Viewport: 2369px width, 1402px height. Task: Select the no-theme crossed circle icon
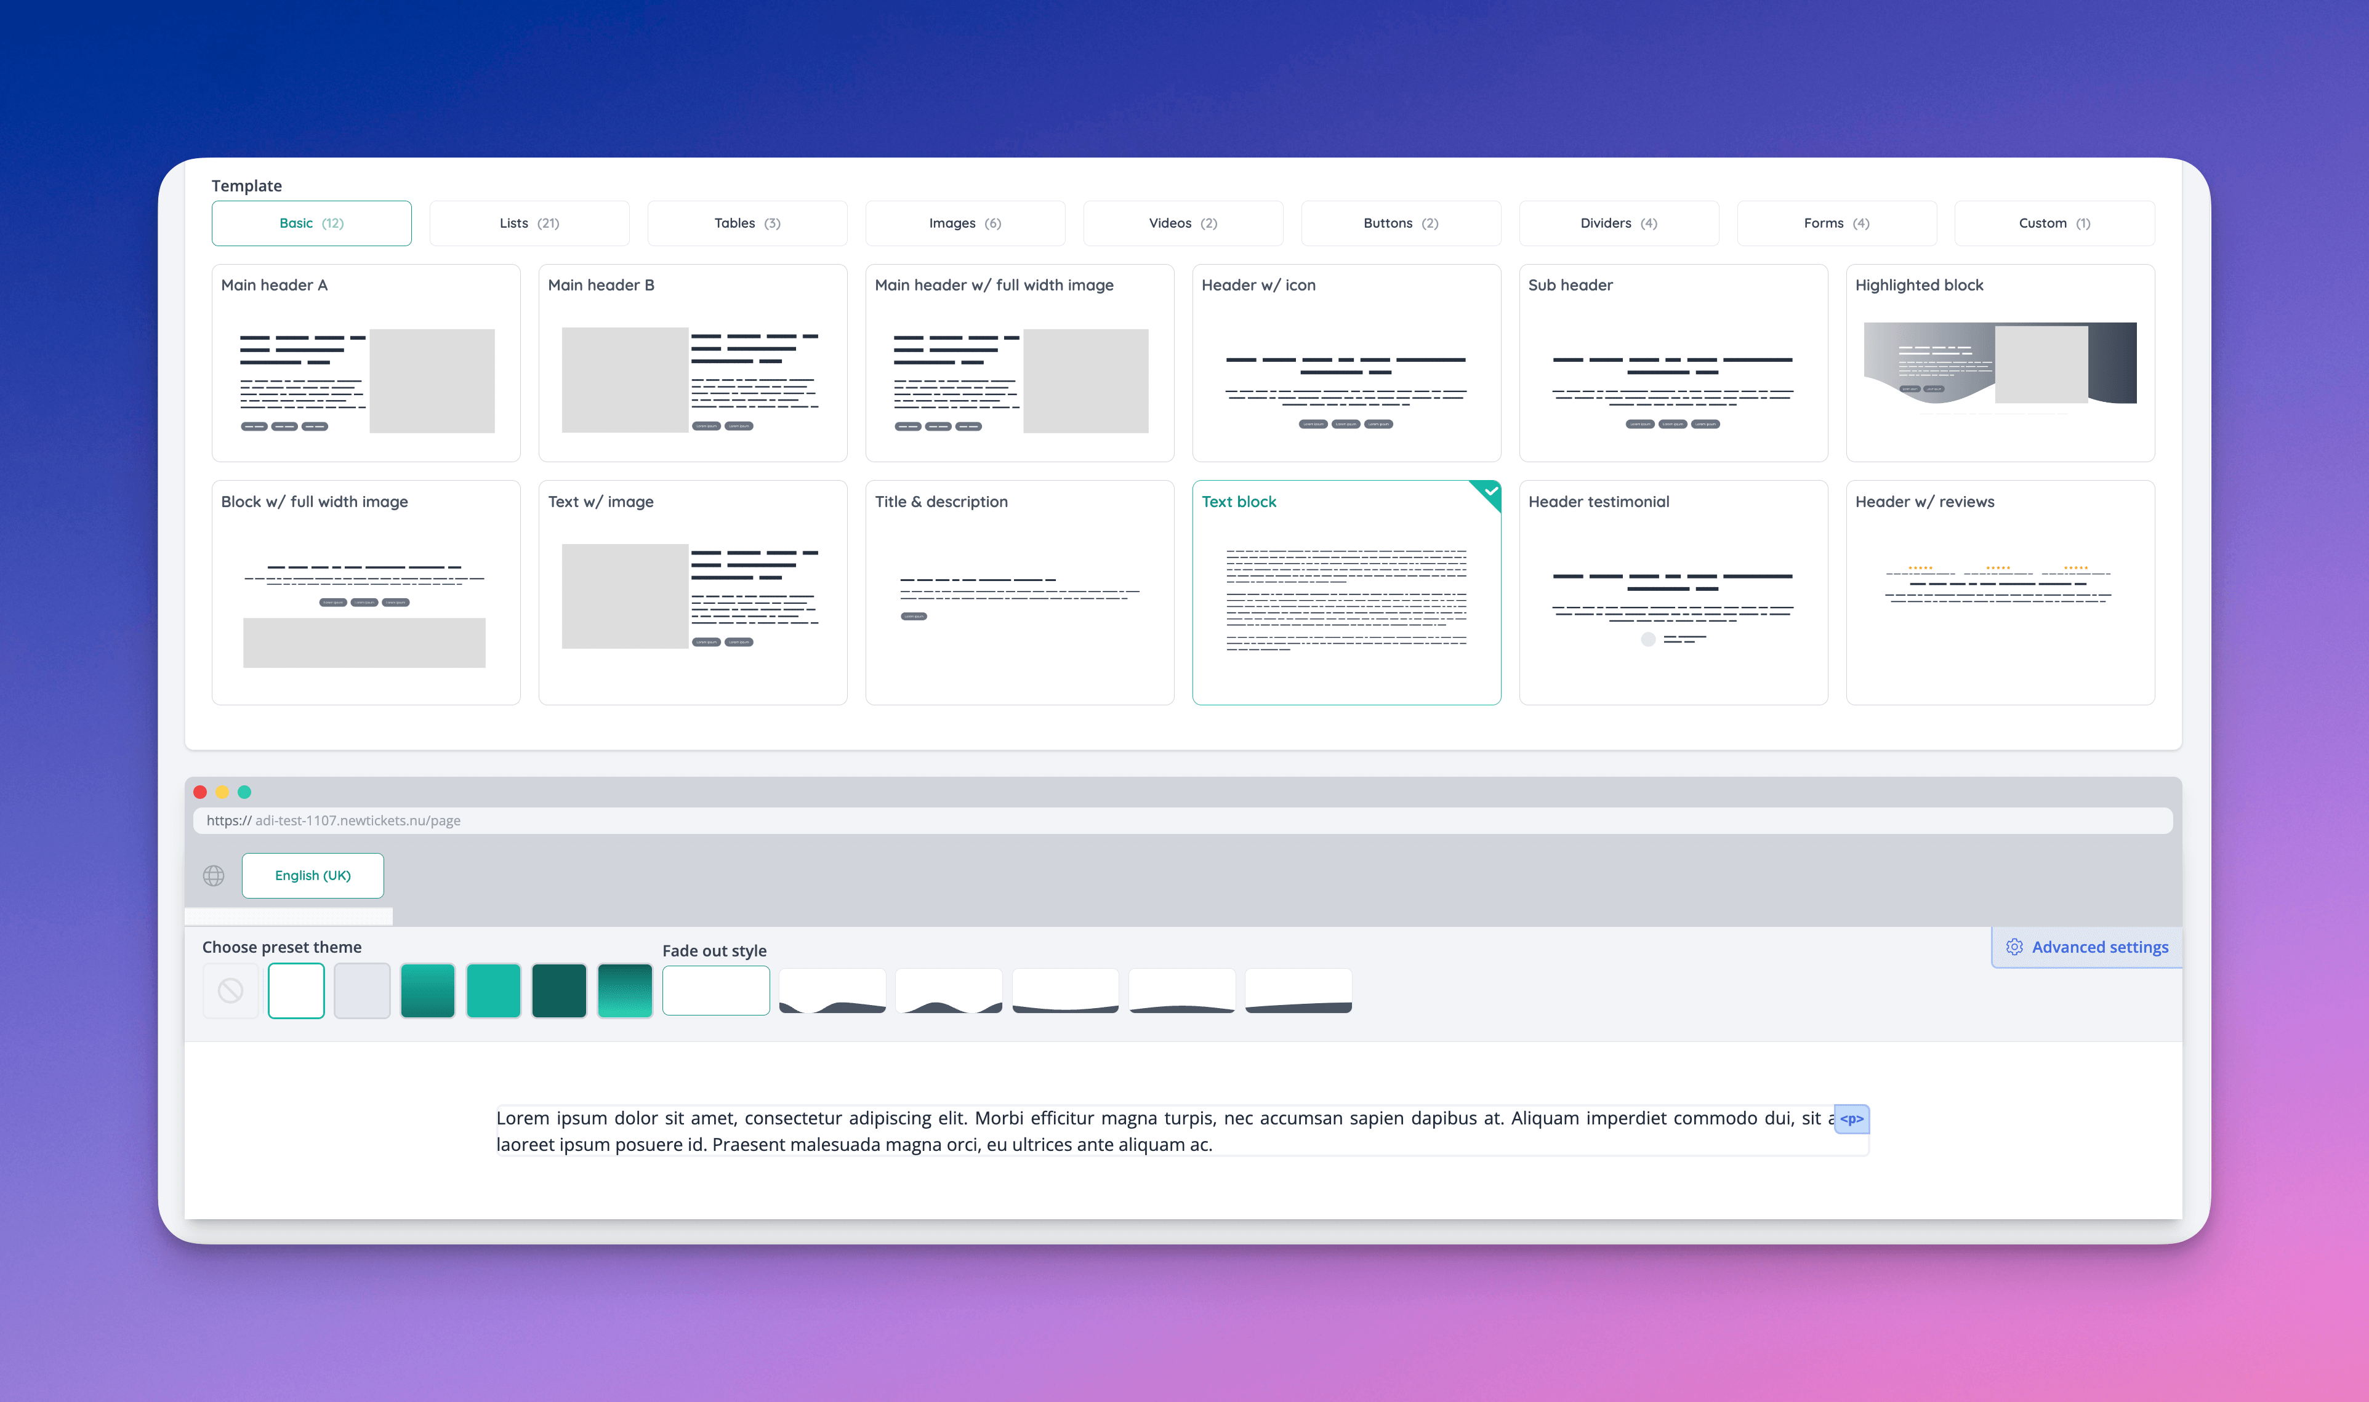pos(231,991)
